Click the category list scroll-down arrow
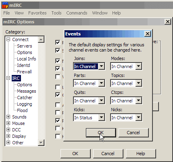The image size is (173, 162). pos(41,143)
